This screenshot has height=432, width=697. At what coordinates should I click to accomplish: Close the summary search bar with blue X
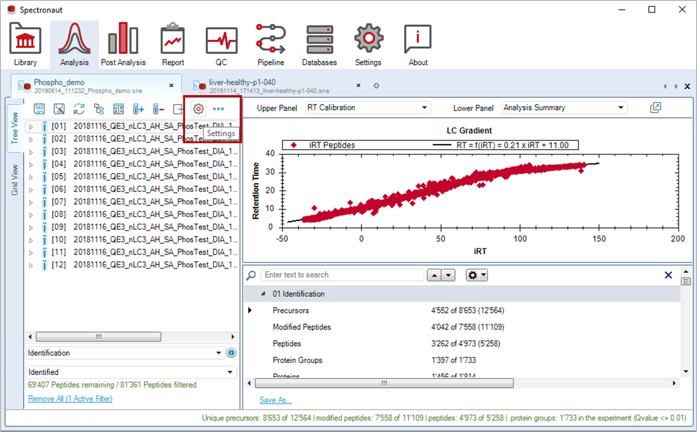[668, 275]
